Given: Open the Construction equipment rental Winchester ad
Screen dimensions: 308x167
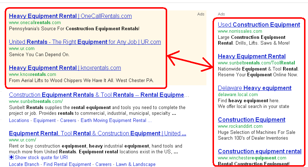Looking at the screenshot, I should (259, 151).
